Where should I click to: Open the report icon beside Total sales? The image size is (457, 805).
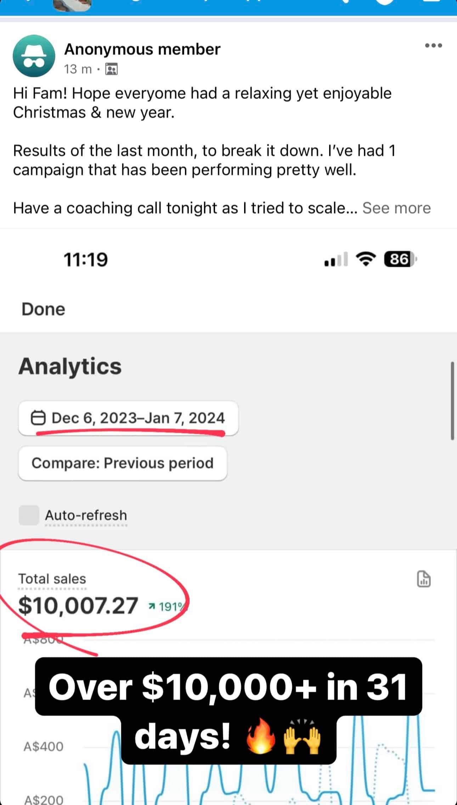424,579
